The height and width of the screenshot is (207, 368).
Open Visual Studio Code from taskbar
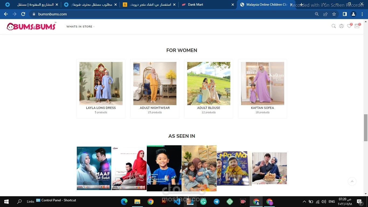(x=177, y=202)
